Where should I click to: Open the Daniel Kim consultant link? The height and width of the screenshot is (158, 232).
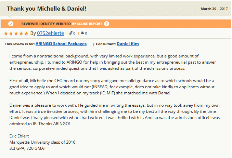point(128,44)
